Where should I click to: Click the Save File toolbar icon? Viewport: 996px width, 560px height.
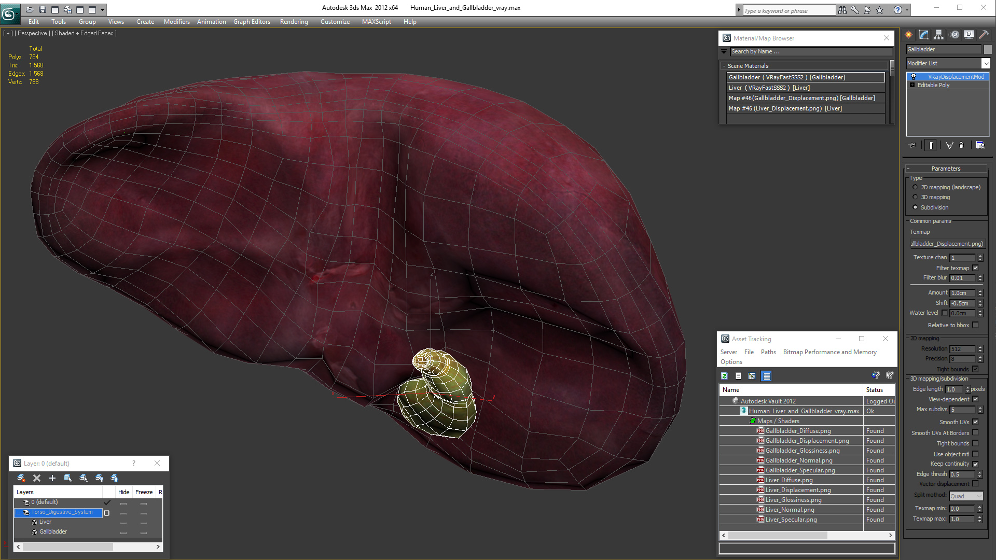pos(43,9)
